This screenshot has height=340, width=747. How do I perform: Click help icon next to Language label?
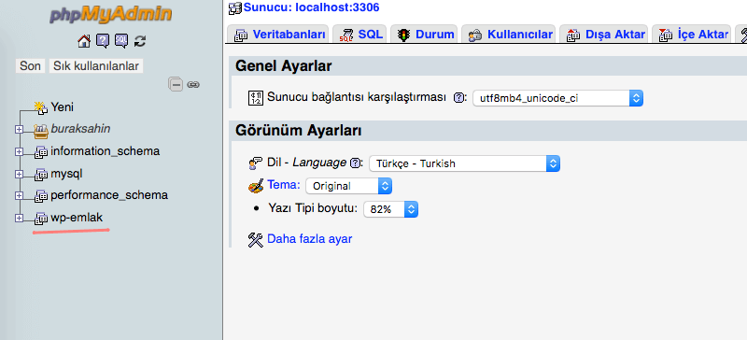point(355,163)
